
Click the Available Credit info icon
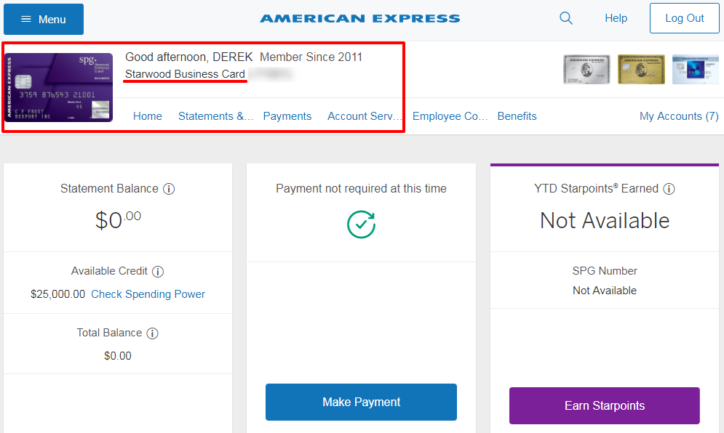click(158, 272)
